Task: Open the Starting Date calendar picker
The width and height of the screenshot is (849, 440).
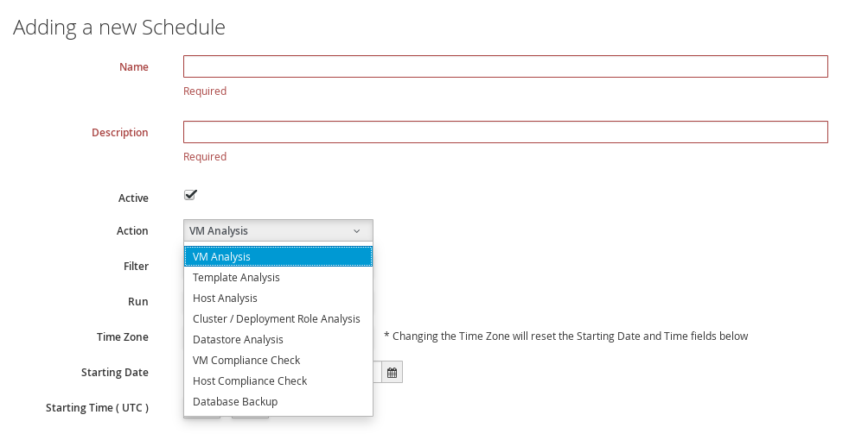Action: pyautogui.click(x=392, y=373)
